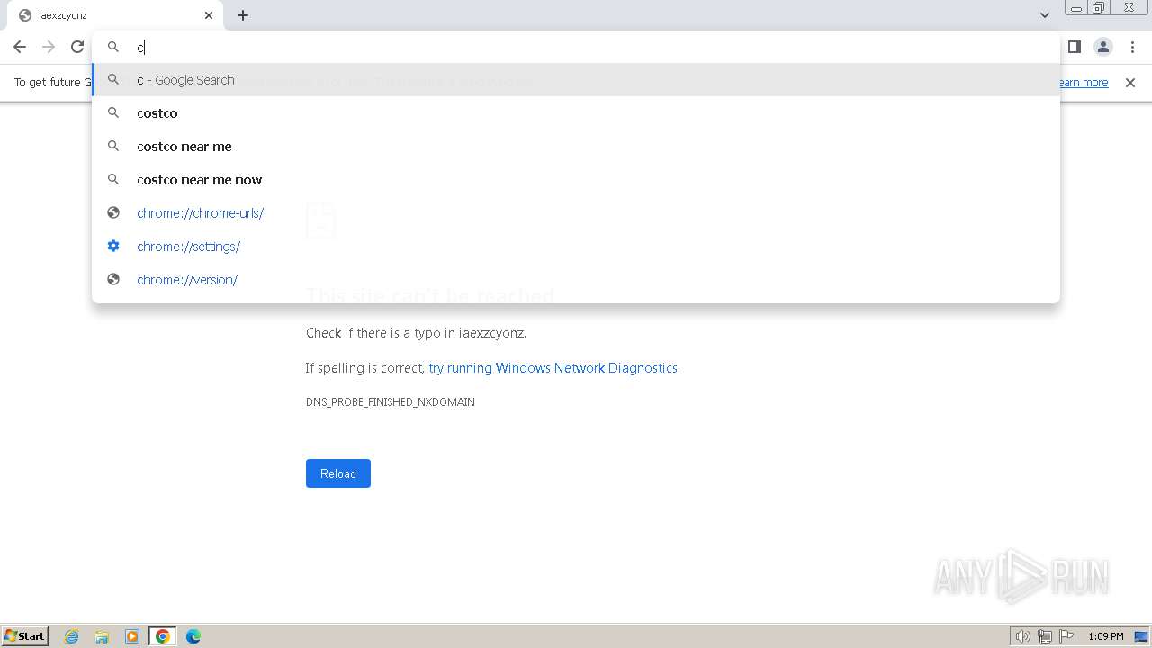Reload the page with the toolbar refresh icon
The image size is (1152, 648).
coord(77,47)
